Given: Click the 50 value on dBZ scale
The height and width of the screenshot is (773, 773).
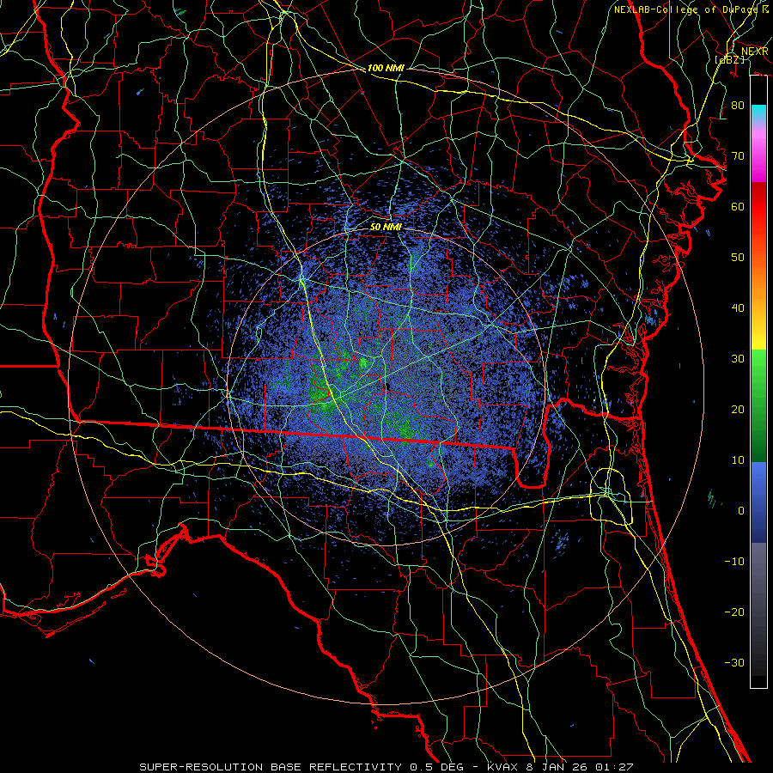Looking at the screenshot, I should pos(738,258).
